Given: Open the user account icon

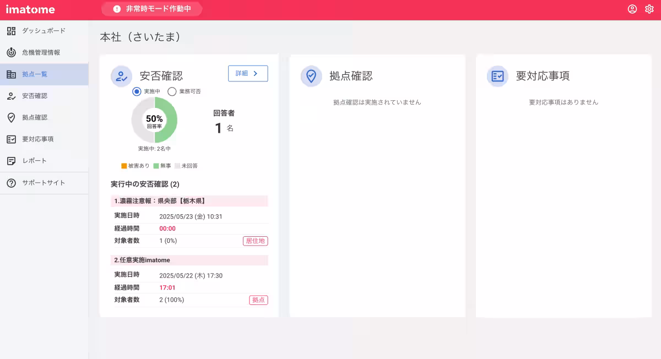Looking at the screenshot, I should click(x=631, y=9).
